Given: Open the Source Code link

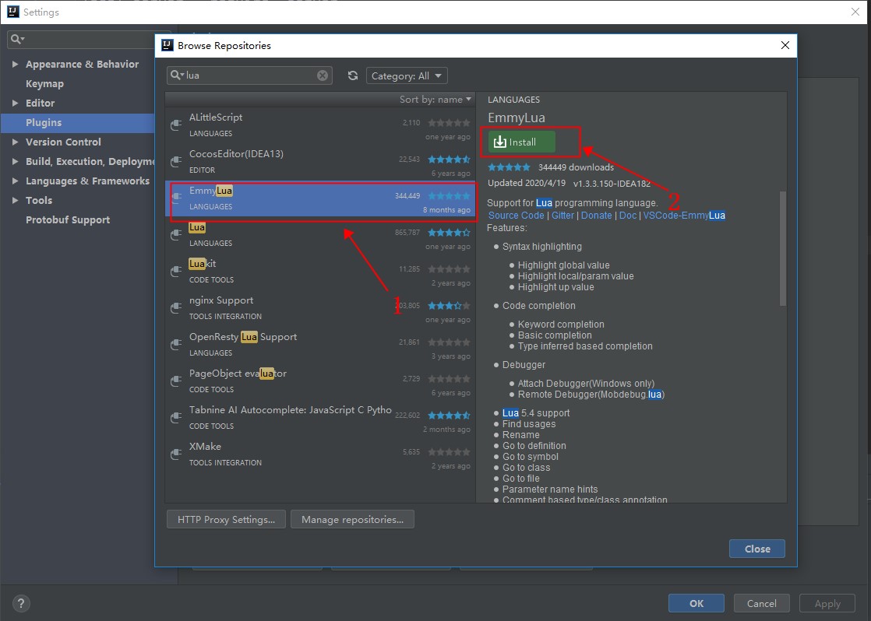Looking at the screenshot, I should point(516,216).
